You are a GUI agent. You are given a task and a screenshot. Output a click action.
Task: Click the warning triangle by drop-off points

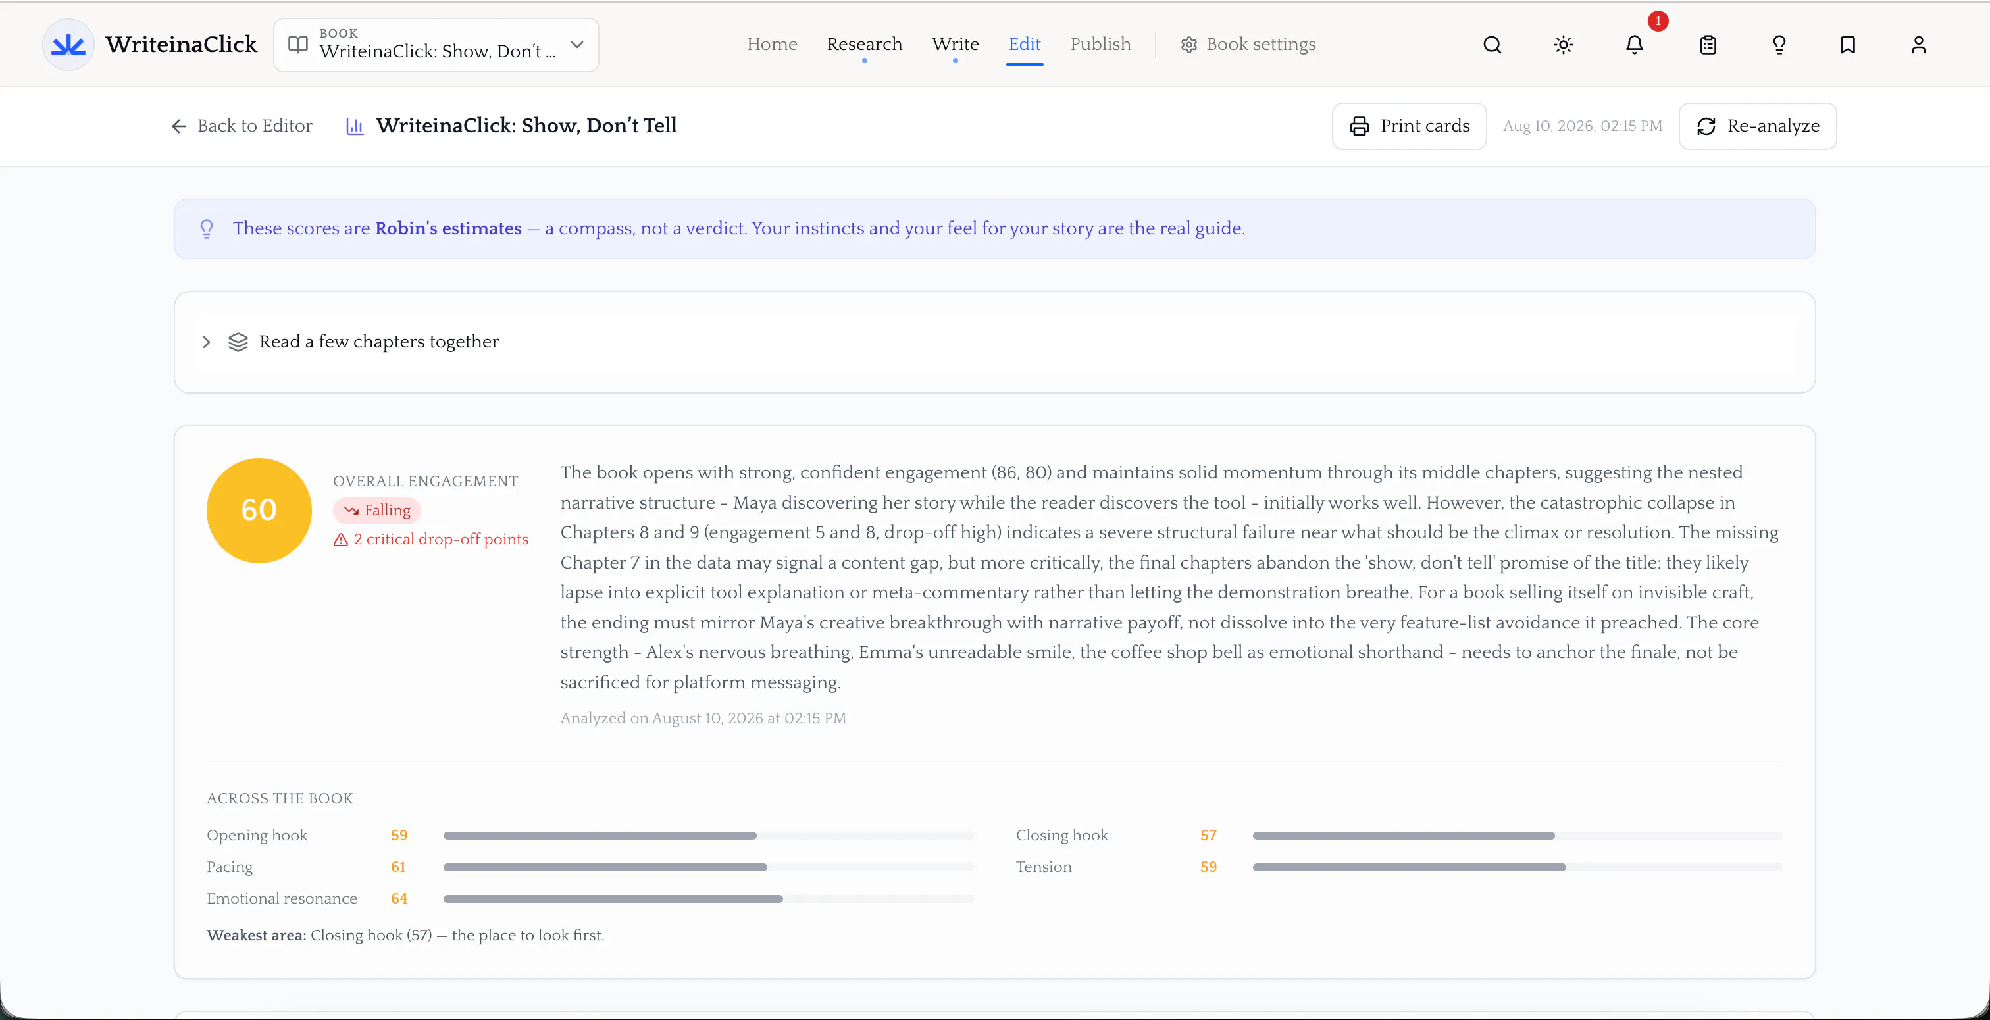coord(341,540)
